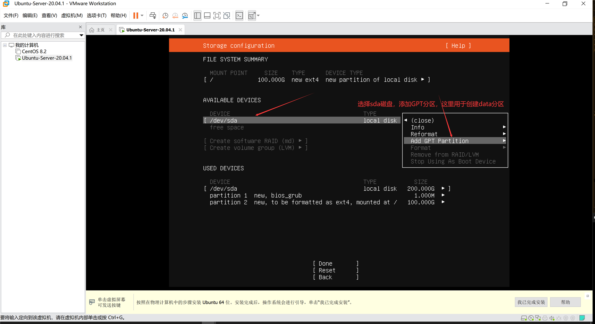Open the 编辑(E) menu

(x=30, y=15)
